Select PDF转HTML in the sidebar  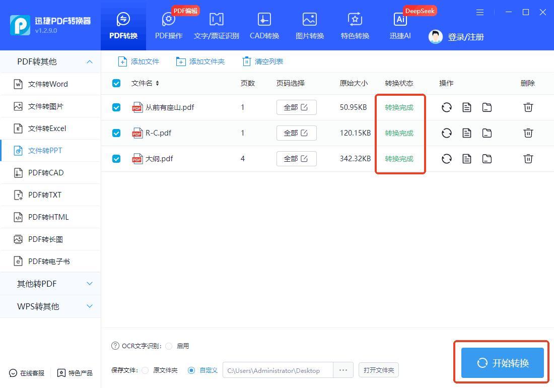(x=48, y=217)
